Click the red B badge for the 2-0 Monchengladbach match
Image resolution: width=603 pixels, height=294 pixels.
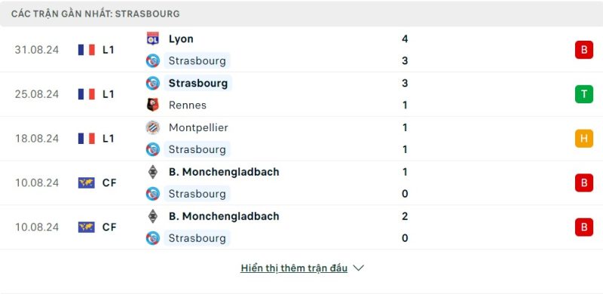click(x=583, y=227)
